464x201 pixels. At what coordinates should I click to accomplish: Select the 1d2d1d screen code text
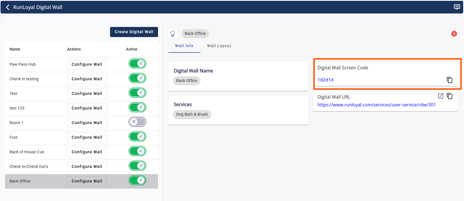click(325, 80)
